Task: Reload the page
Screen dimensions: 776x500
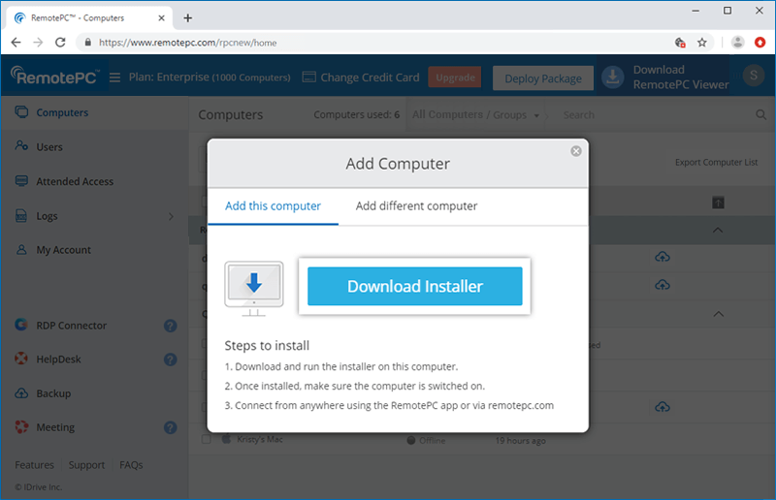Action: [x=60, y=43]
